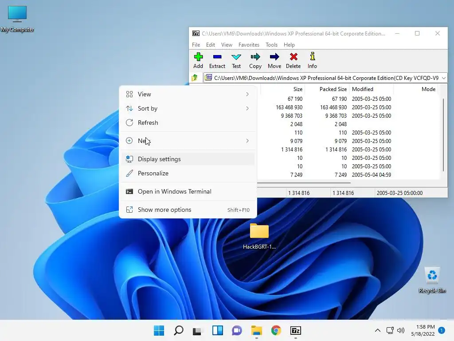Screen dimensions: 454x341
Task: Open File Explorer from the taskbar
Action: point(257,330)
